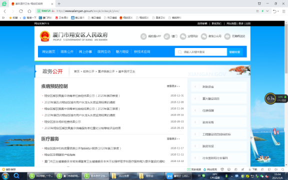Click the page vertical scrollbar
Screen dimensions: 288x180
(x=286, y=48)
